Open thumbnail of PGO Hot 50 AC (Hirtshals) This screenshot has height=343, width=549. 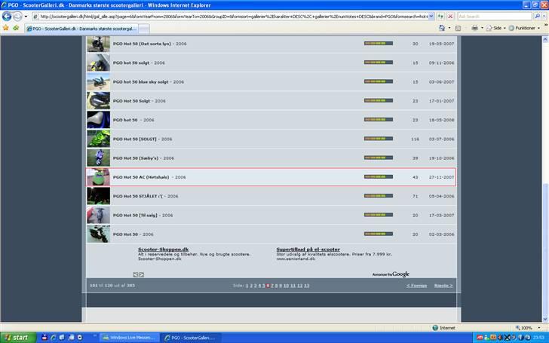click(x=98, y=177)
